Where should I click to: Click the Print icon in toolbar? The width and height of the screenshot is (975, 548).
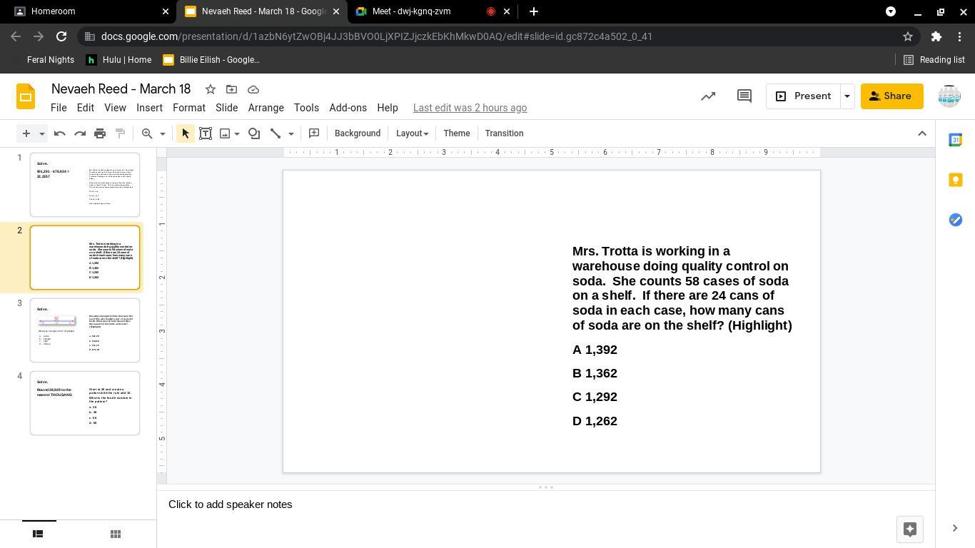coord(100,133)
